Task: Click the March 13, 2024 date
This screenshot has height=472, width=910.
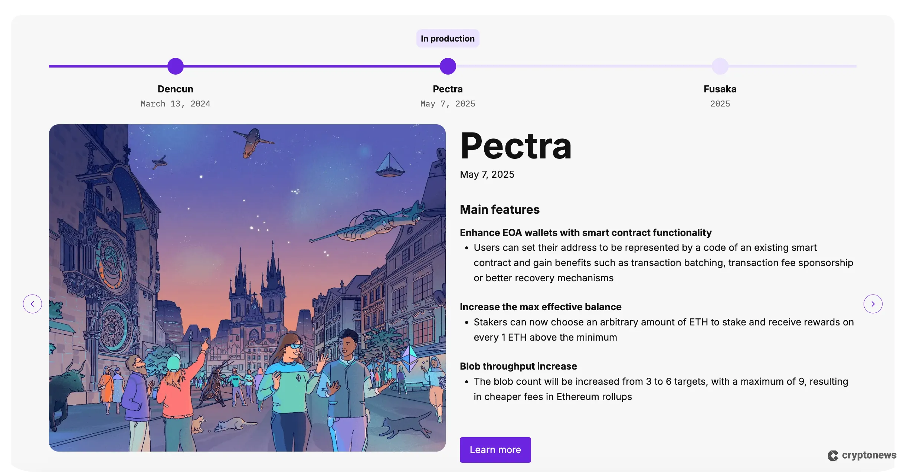Action: click(x=175, y=104)
